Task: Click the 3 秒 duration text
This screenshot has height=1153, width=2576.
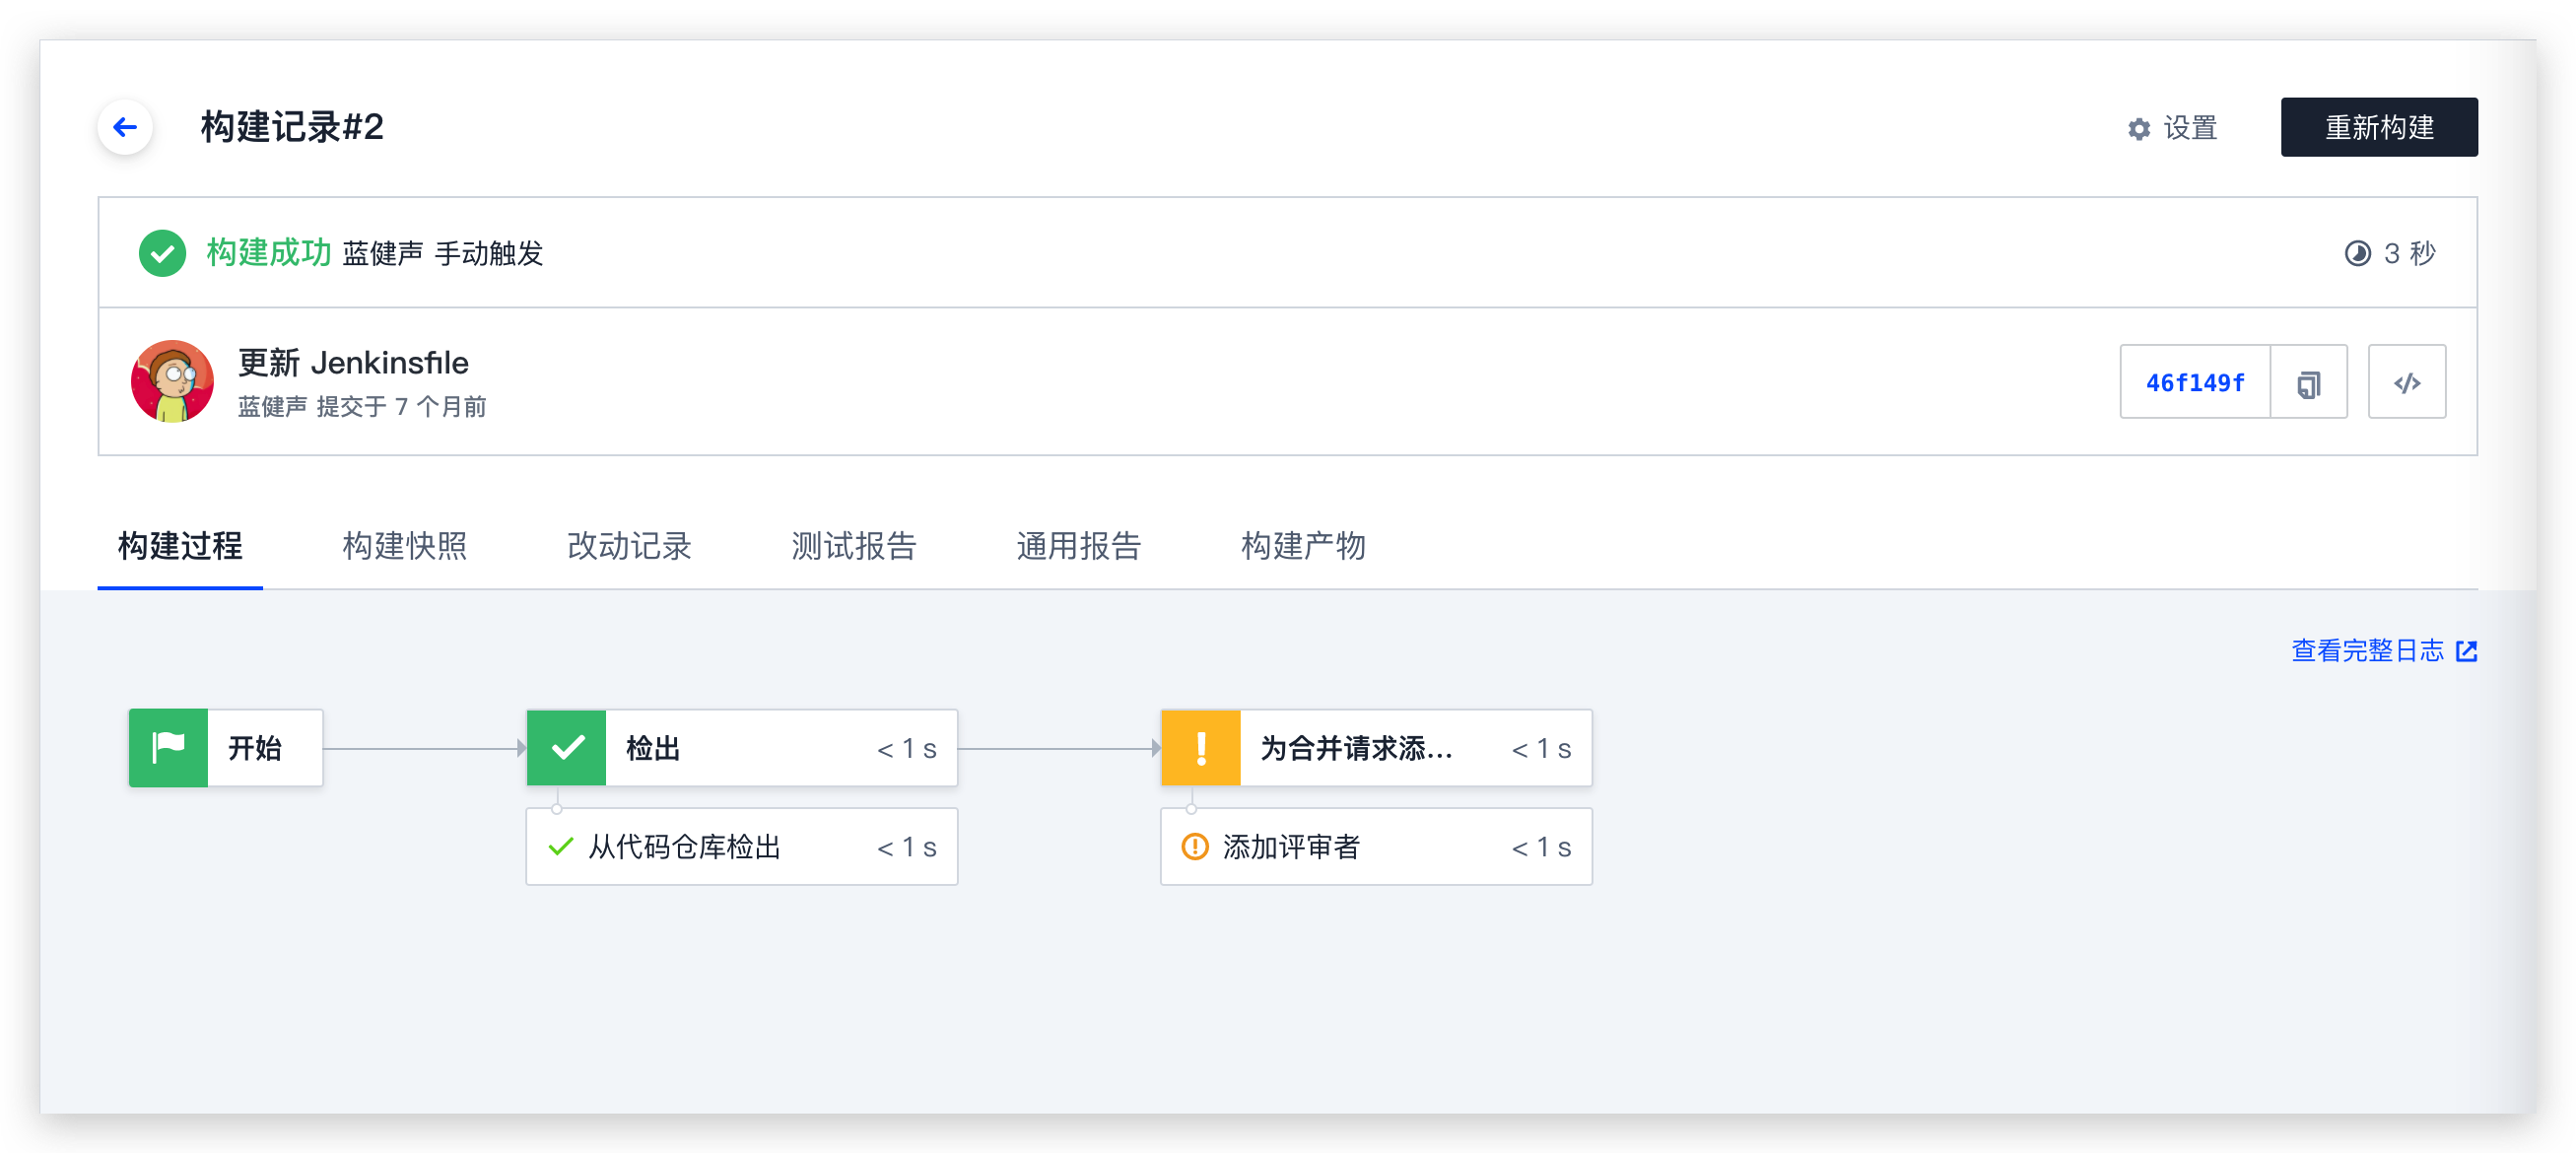Action: [2408, 253]
